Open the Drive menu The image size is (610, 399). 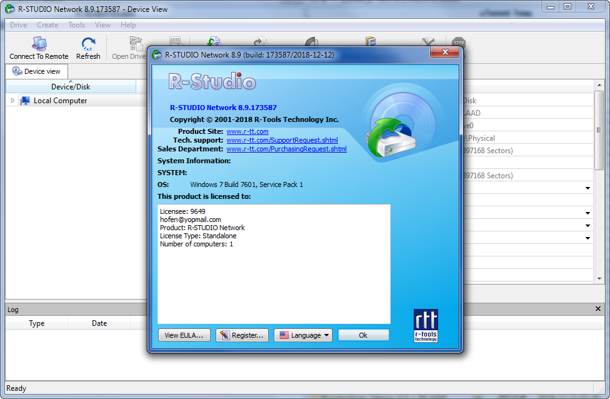[x=18, y=25]
